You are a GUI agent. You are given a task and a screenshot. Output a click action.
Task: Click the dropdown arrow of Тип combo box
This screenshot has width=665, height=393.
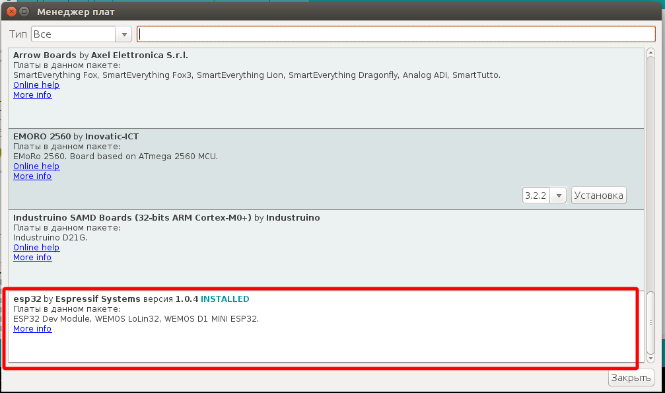click(123, 34)
